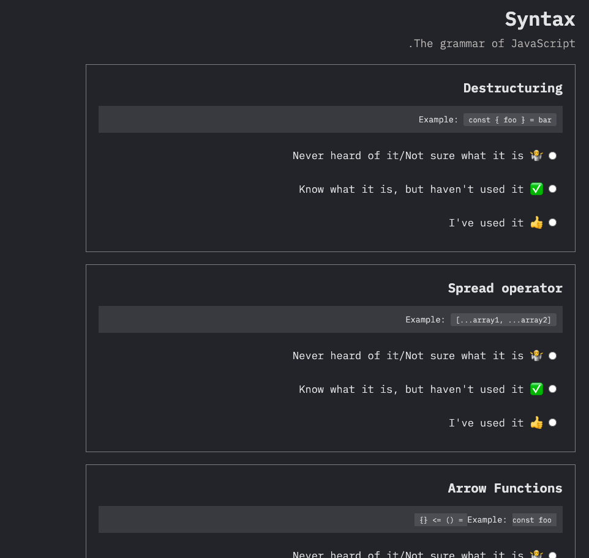Click 'Never heard of it' label under Arrow Functions
The width and height of the screenshot is (589, 558).
tap(408, 554)
